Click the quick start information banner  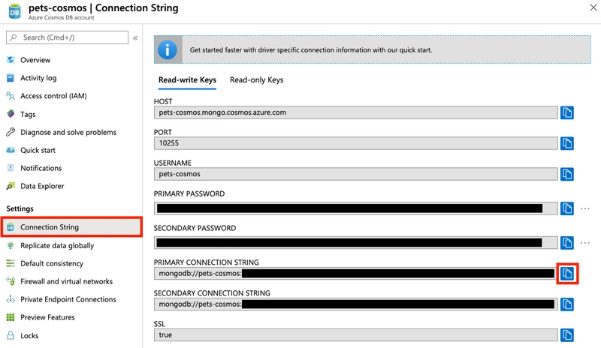[372, 49]
